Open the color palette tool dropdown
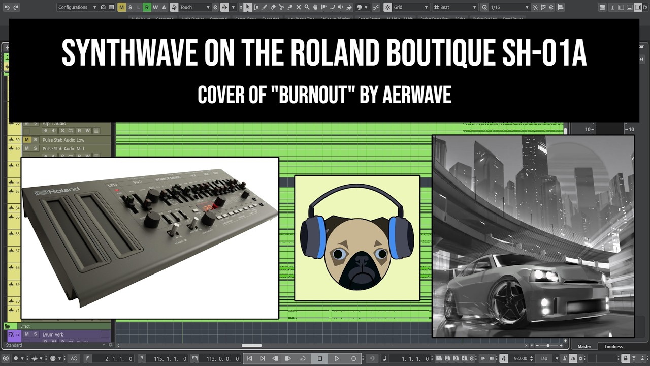The image size is (650, 366). 361,7
